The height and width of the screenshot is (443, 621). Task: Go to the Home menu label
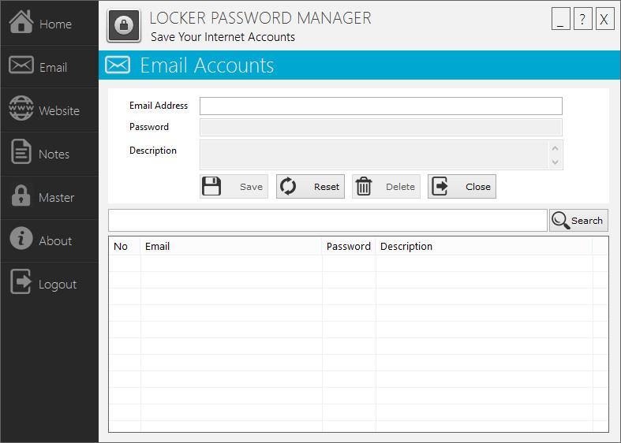(55, 24)
